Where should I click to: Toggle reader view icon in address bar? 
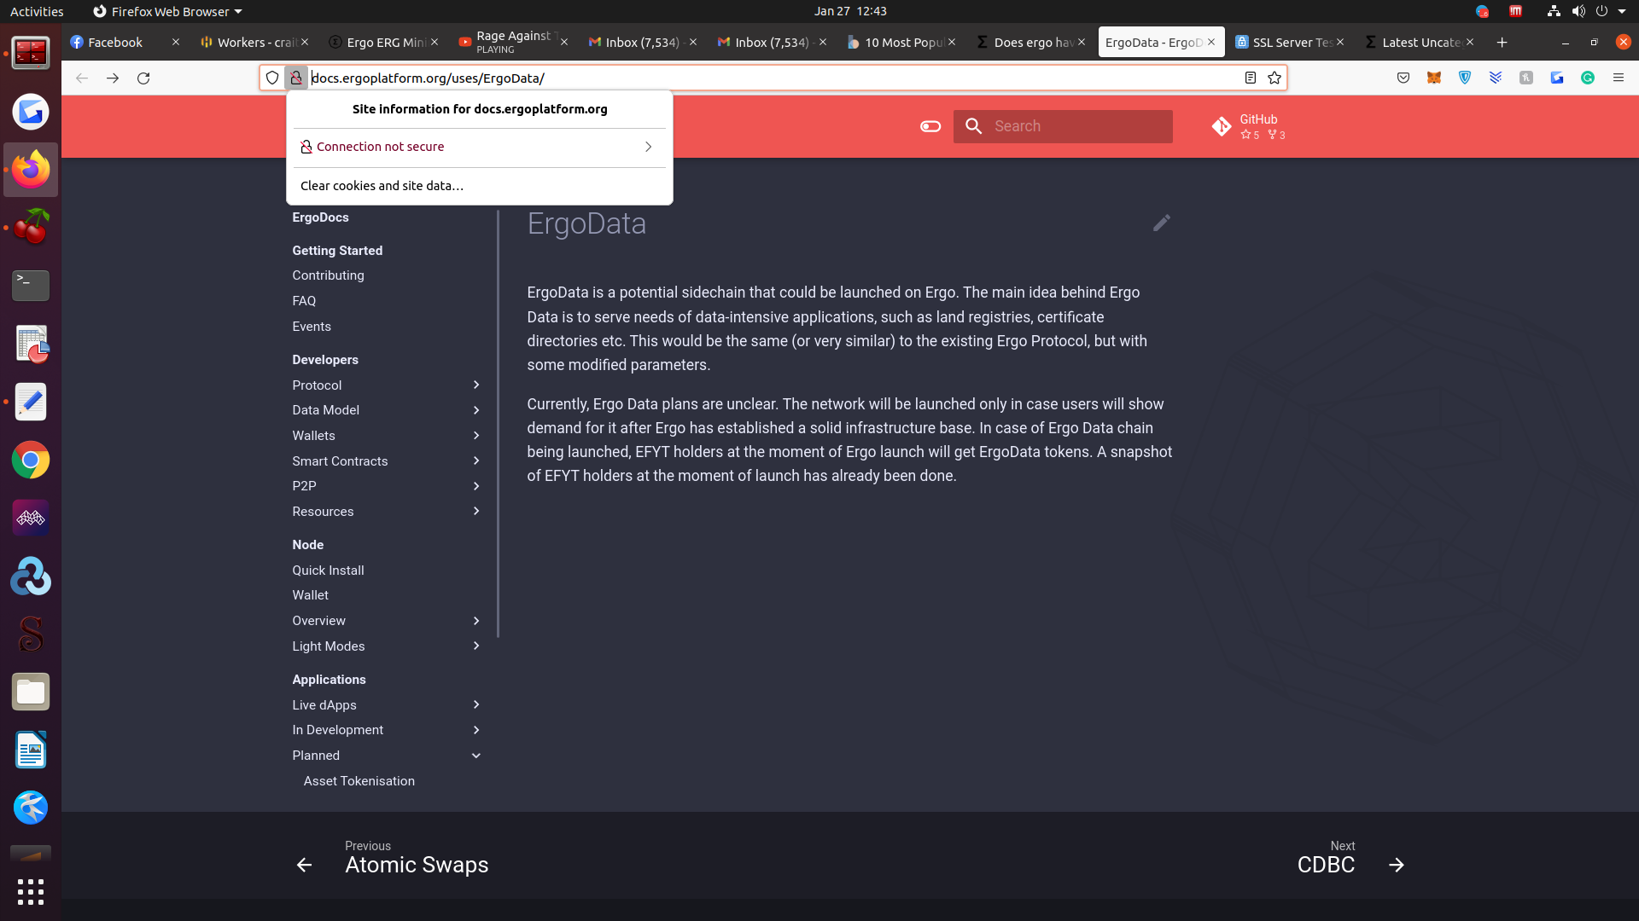coord(1251,78)
